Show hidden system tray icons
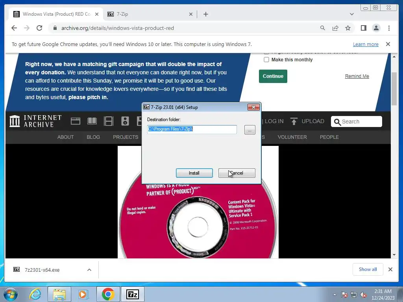Screen dimensions: 403x302 tap(335, 295)
